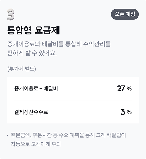Image resolution: width=146 pixels, height=159 pixels.
Task: Click the percent sign next to 3
Action: [x=129, y=112]
